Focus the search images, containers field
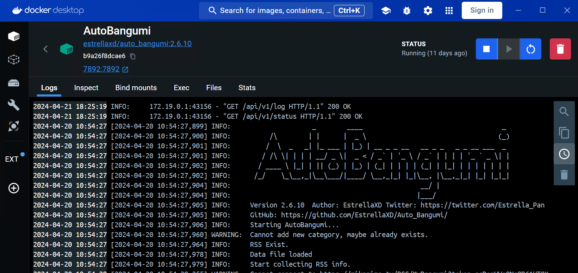578x273 pixels. 286,11
